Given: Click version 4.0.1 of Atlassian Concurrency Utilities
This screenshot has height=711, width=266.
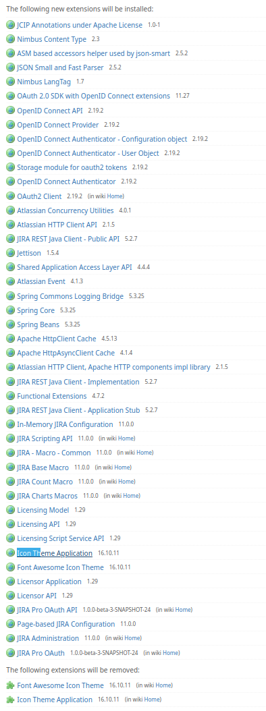Looking at the screenshot, I should [125, 211].
